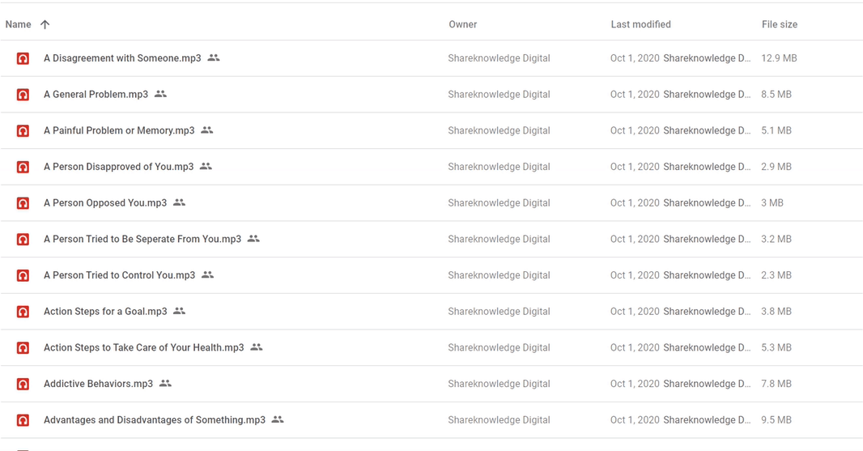Screen dimensions: 863x451
Task: Click the red headphone icon for A Person Opposed You.mp3
Action: (x=23, y=203)
